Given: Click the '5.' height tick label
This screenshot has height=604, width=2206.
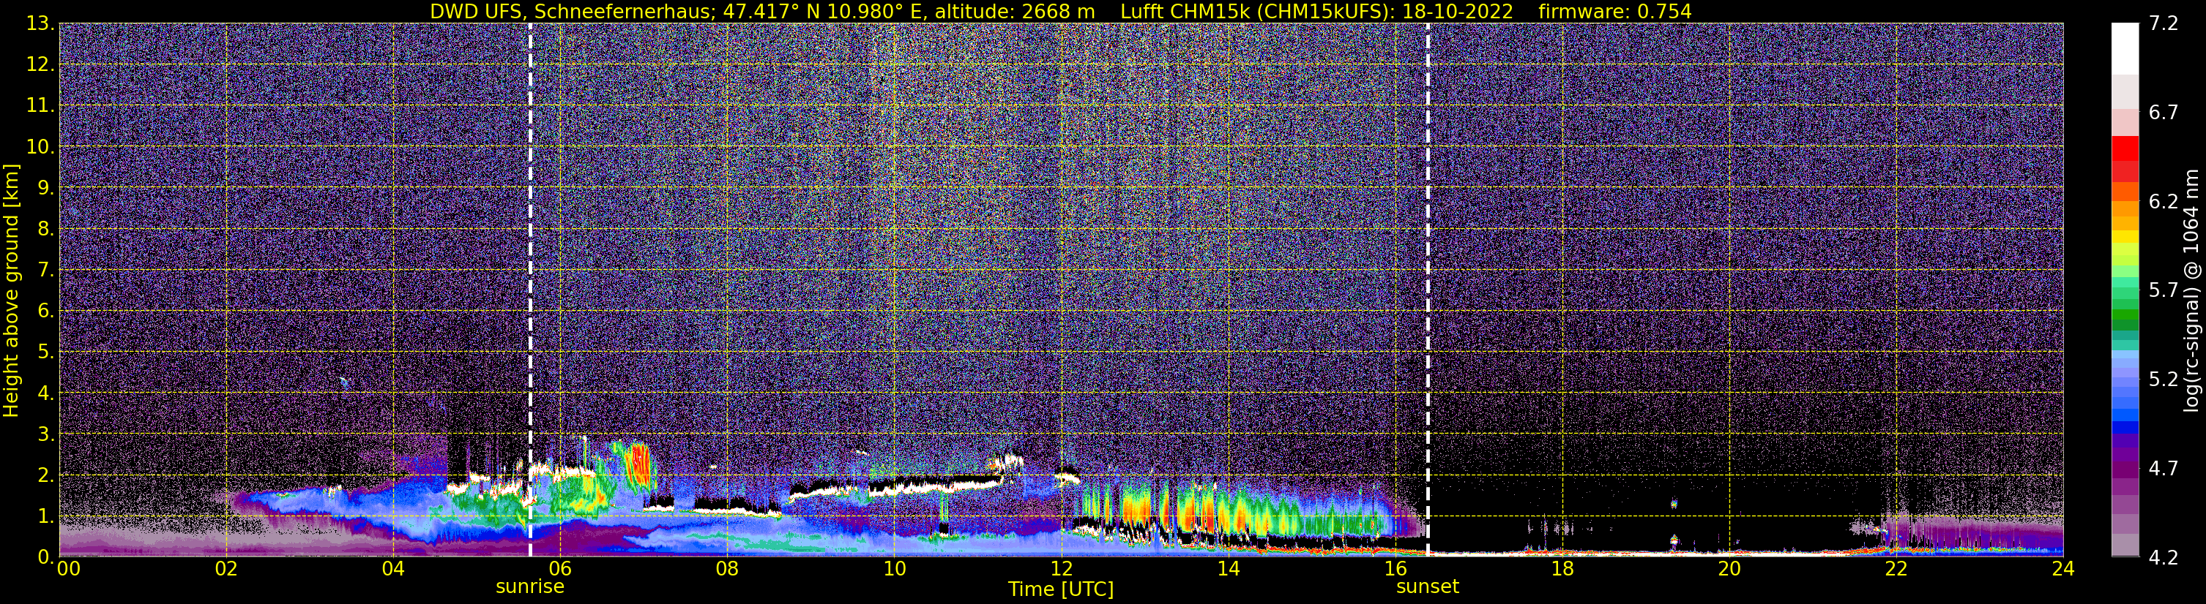Looking at the screenshot, I should click(x=45, y=352).
